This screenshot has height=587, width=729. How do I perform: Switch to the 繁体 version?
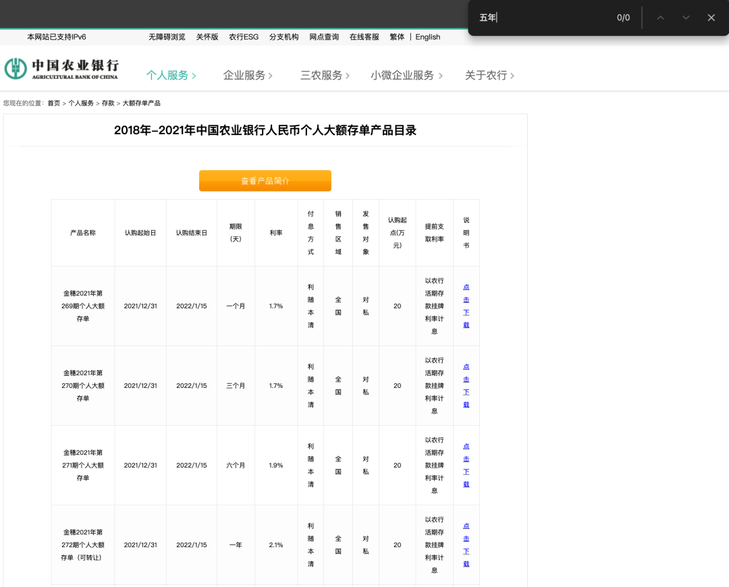coord(398,37)
